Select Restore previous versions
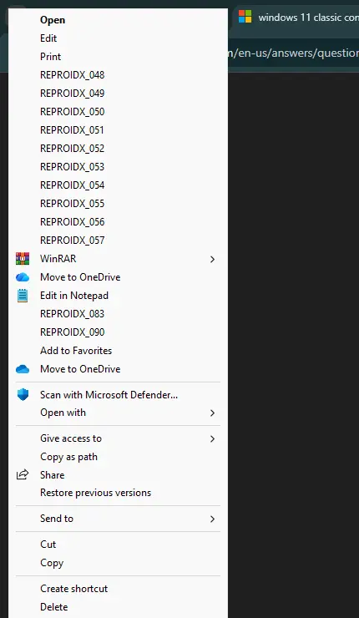Viewport: 359px width, 618px height. 118,493
